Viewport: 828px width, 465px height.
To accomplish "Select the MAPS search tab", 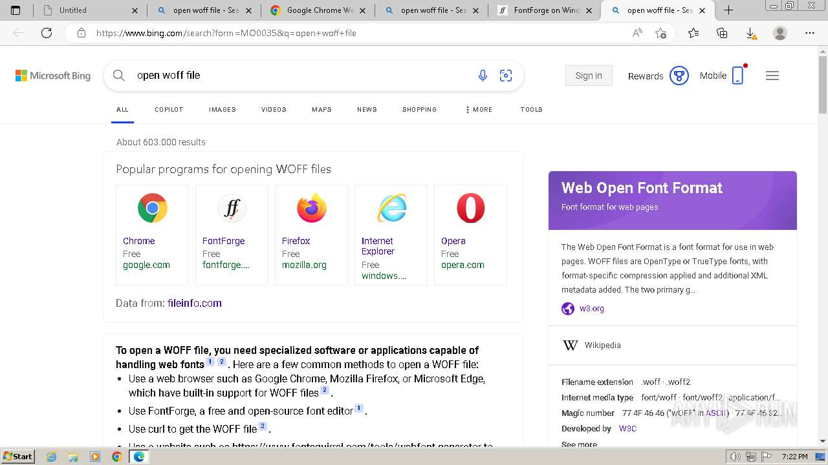I will coord(321,110).
